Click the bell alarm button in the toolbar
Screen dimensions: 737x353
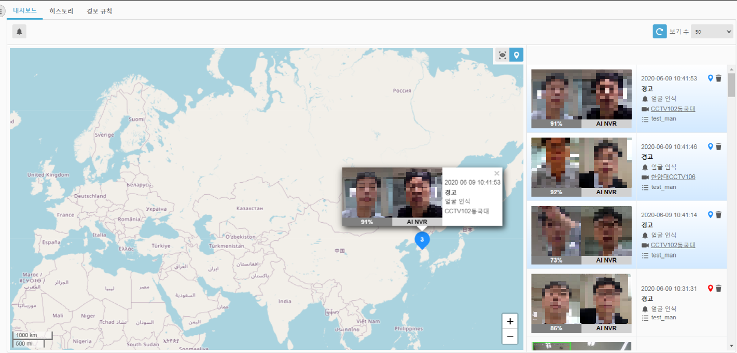pos(19,32)
